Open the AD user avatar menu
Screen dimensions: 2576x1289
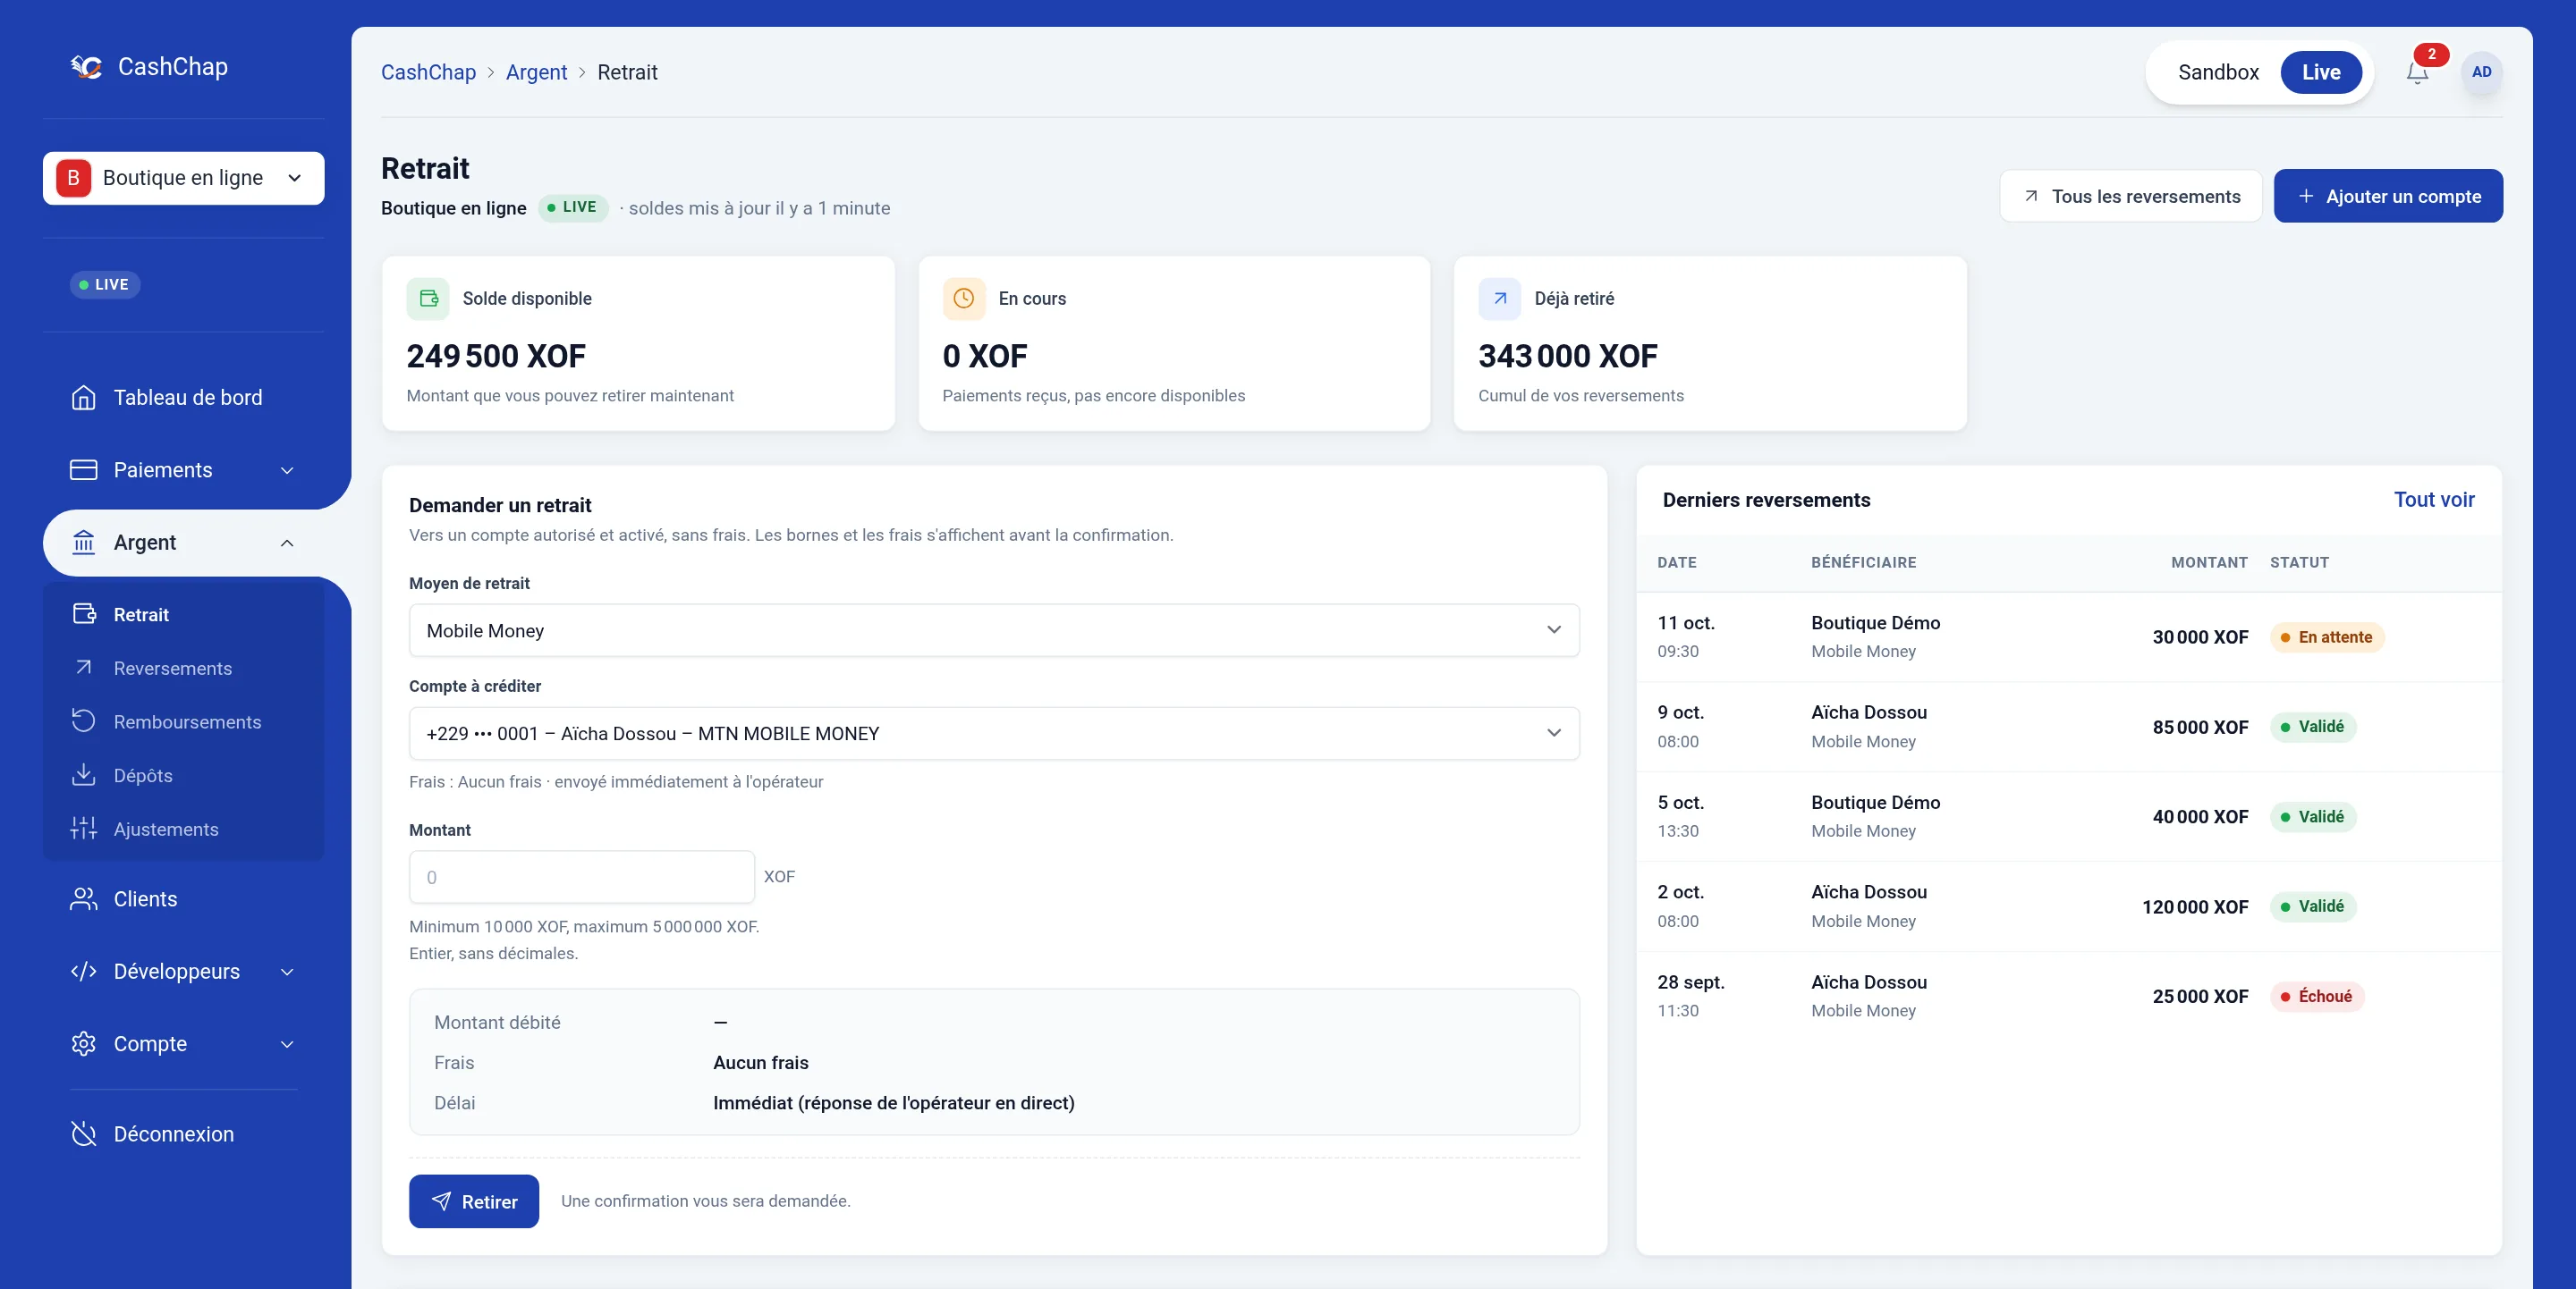2481,72
